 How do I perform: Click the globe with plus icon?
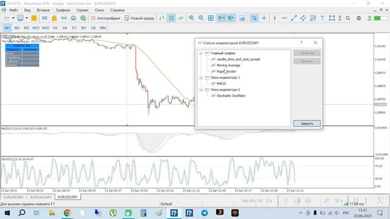point(83,18)
